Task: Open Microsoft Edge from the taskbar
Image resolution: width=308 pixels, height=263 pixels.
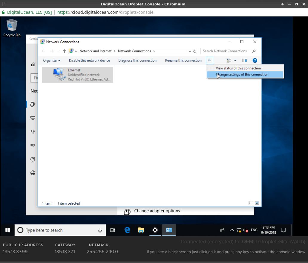Action: tap(127, 230)
